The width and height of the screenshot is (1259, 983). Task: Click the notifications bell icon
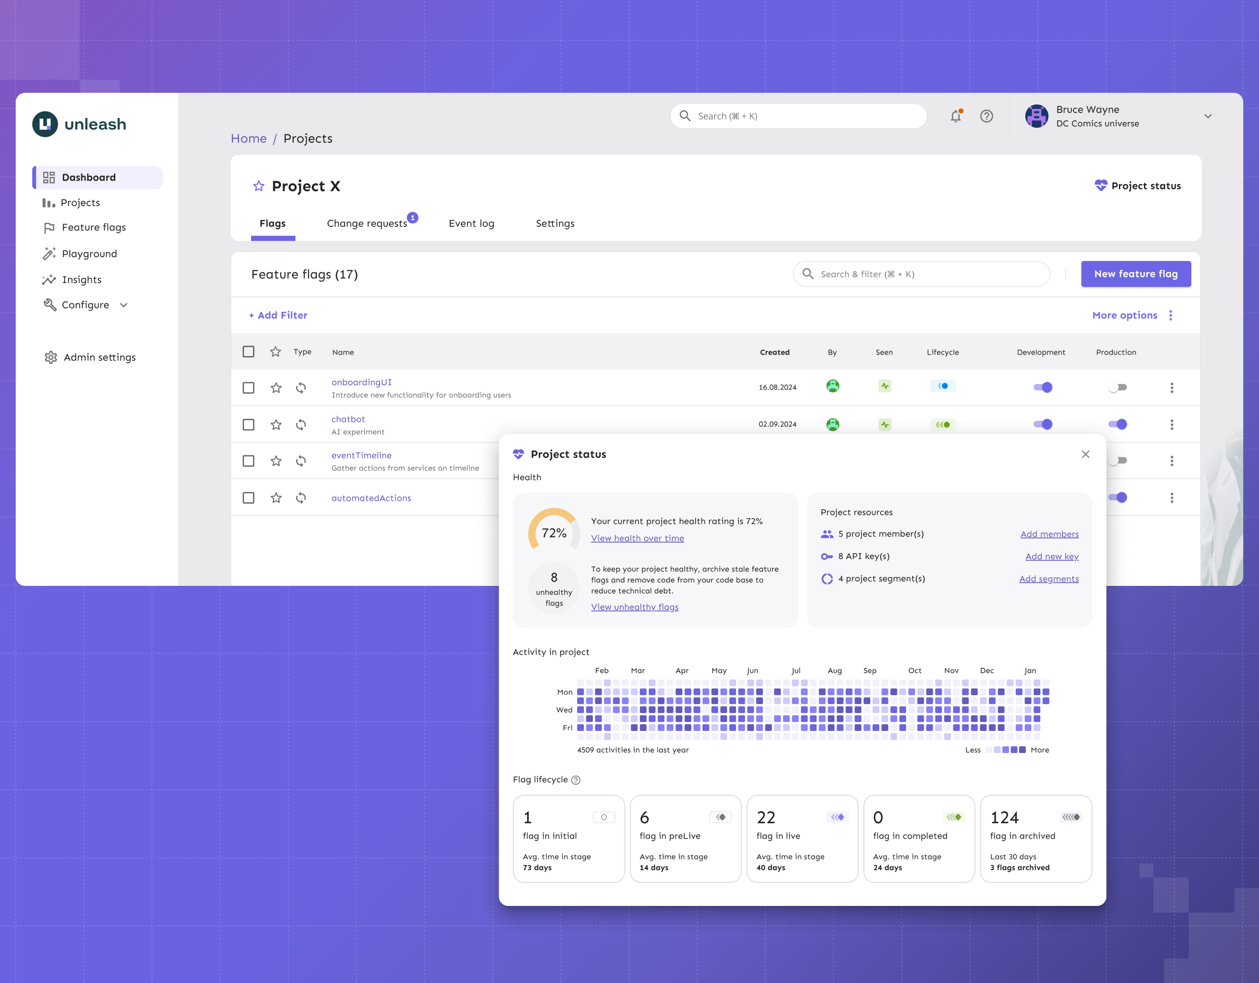pos(955,116)
